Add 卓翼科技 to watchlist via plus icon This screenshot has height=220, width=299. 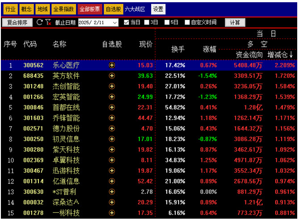click(x=112, y=160)
